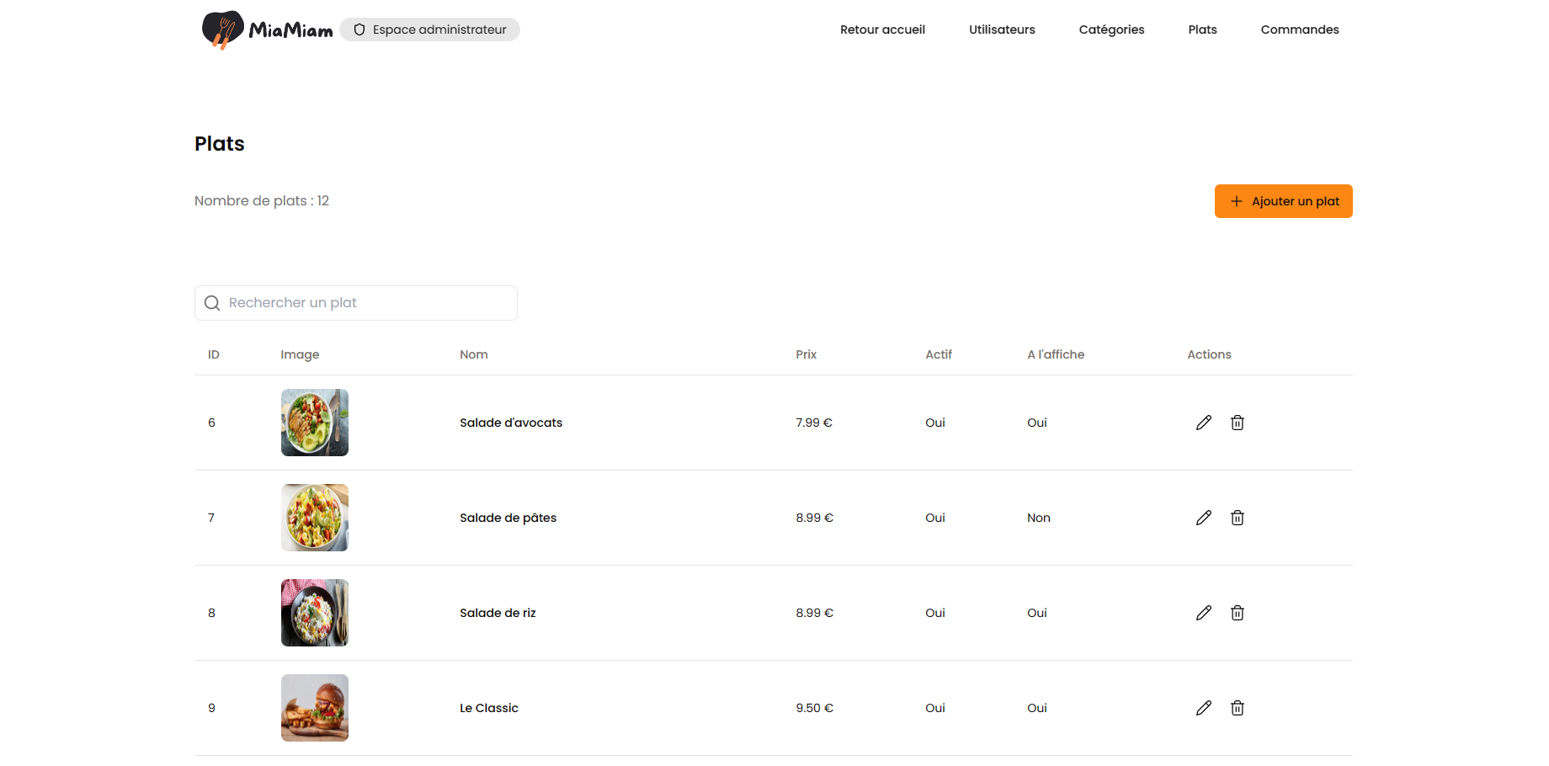
Task: Click the Plats page heading
Action: coord(220,144)
